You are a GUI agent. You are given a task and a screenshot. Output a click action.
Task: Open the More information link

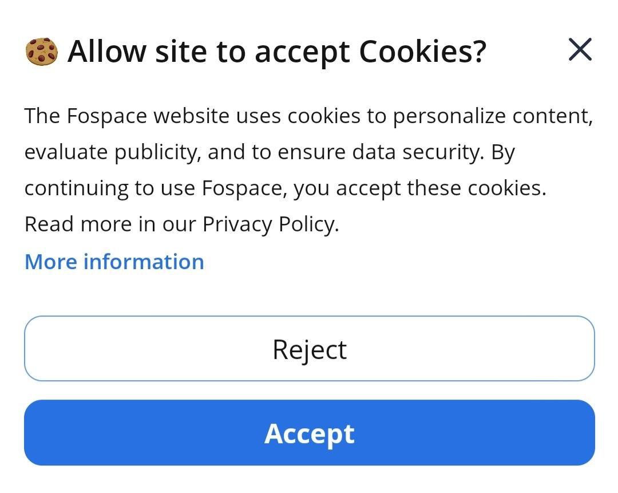coord(114,262)
